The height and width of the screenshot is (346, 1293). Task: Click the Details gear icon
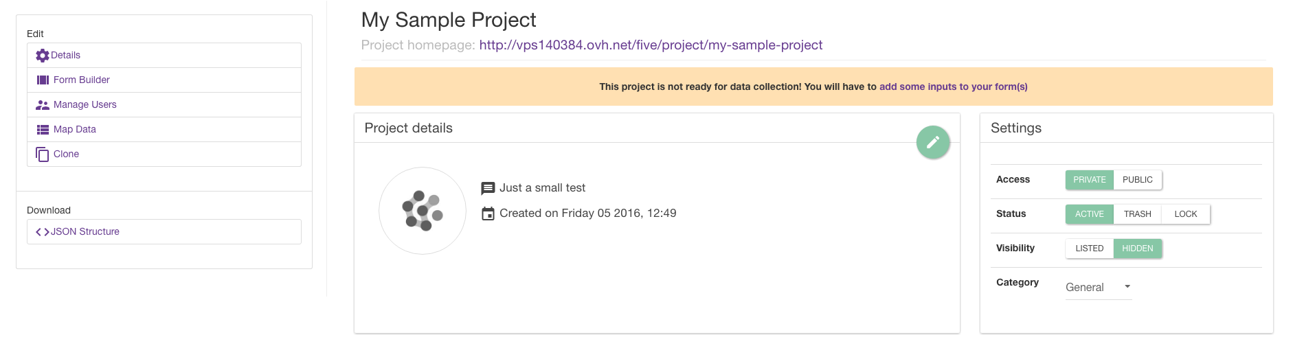[43, 56]
